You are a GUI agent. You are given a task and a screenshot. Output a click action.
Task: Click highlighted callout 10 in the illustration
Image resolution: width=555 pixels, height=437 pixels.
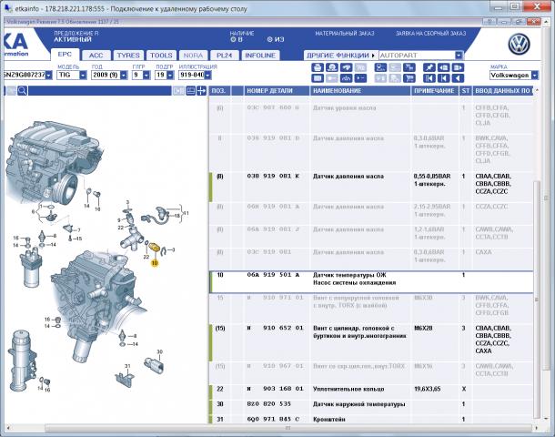tap(155, 263)
